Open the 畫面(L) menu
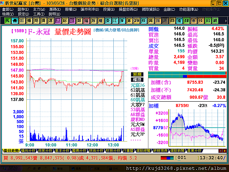The image size is (229, 172). 8,10
